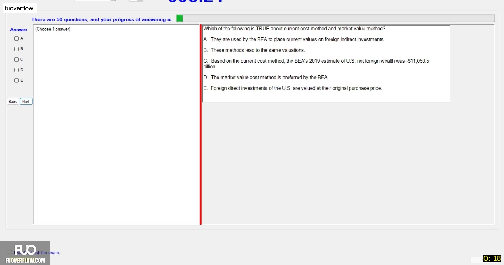The width and height of the screenshot is (504, 265).
Task: Click option E text about original purchase price
Action: pyautogui.click(x=293, y=88)
